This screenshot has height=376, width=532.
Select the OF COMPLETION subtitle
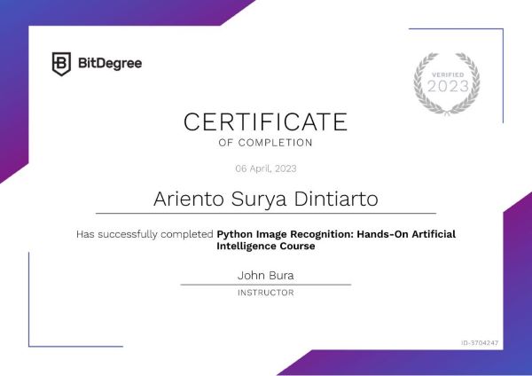[x=265, y=142]
